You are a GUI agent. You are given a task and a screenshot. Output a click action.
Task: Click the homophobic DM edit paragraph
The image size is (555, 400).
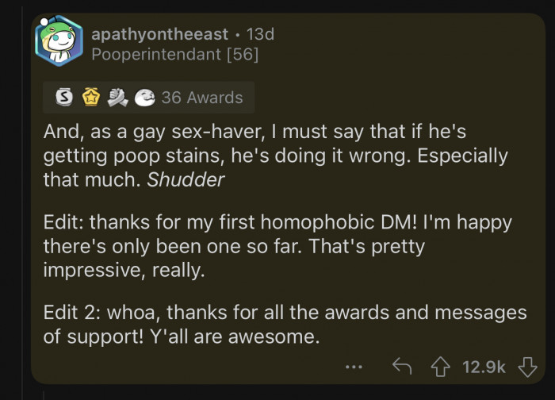pyautogui.click(x=270, y=247)
